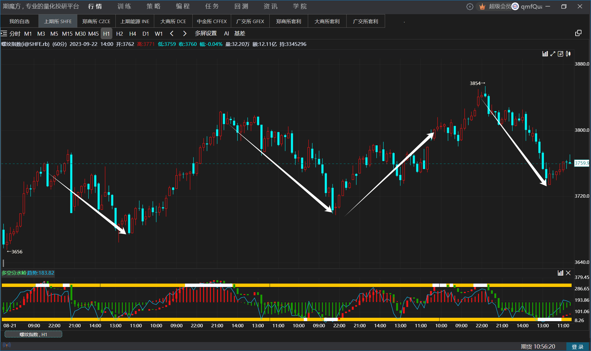Open the 编程 programming menu

point(183,6)
